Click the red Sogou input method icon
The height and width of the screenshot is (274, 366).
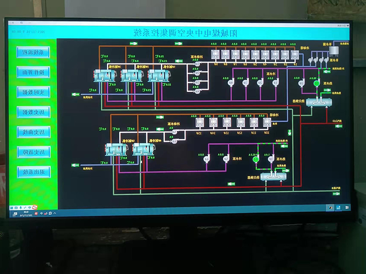pos(34,208)
